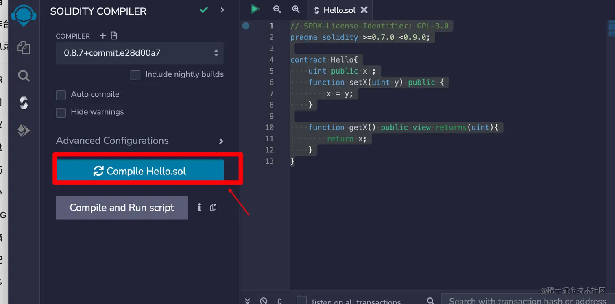This screenshot has height=304, width=615.
Task: Open the Search in files sidebar icon
Action: 24,76
